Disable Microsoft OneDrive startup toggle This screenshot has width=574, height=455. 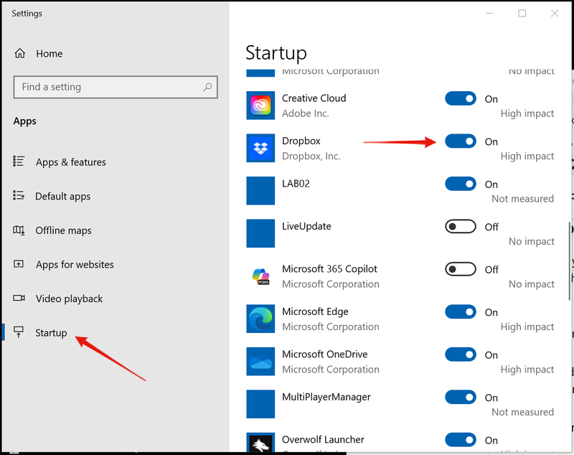pyautogui.click(x=460, y=355)
